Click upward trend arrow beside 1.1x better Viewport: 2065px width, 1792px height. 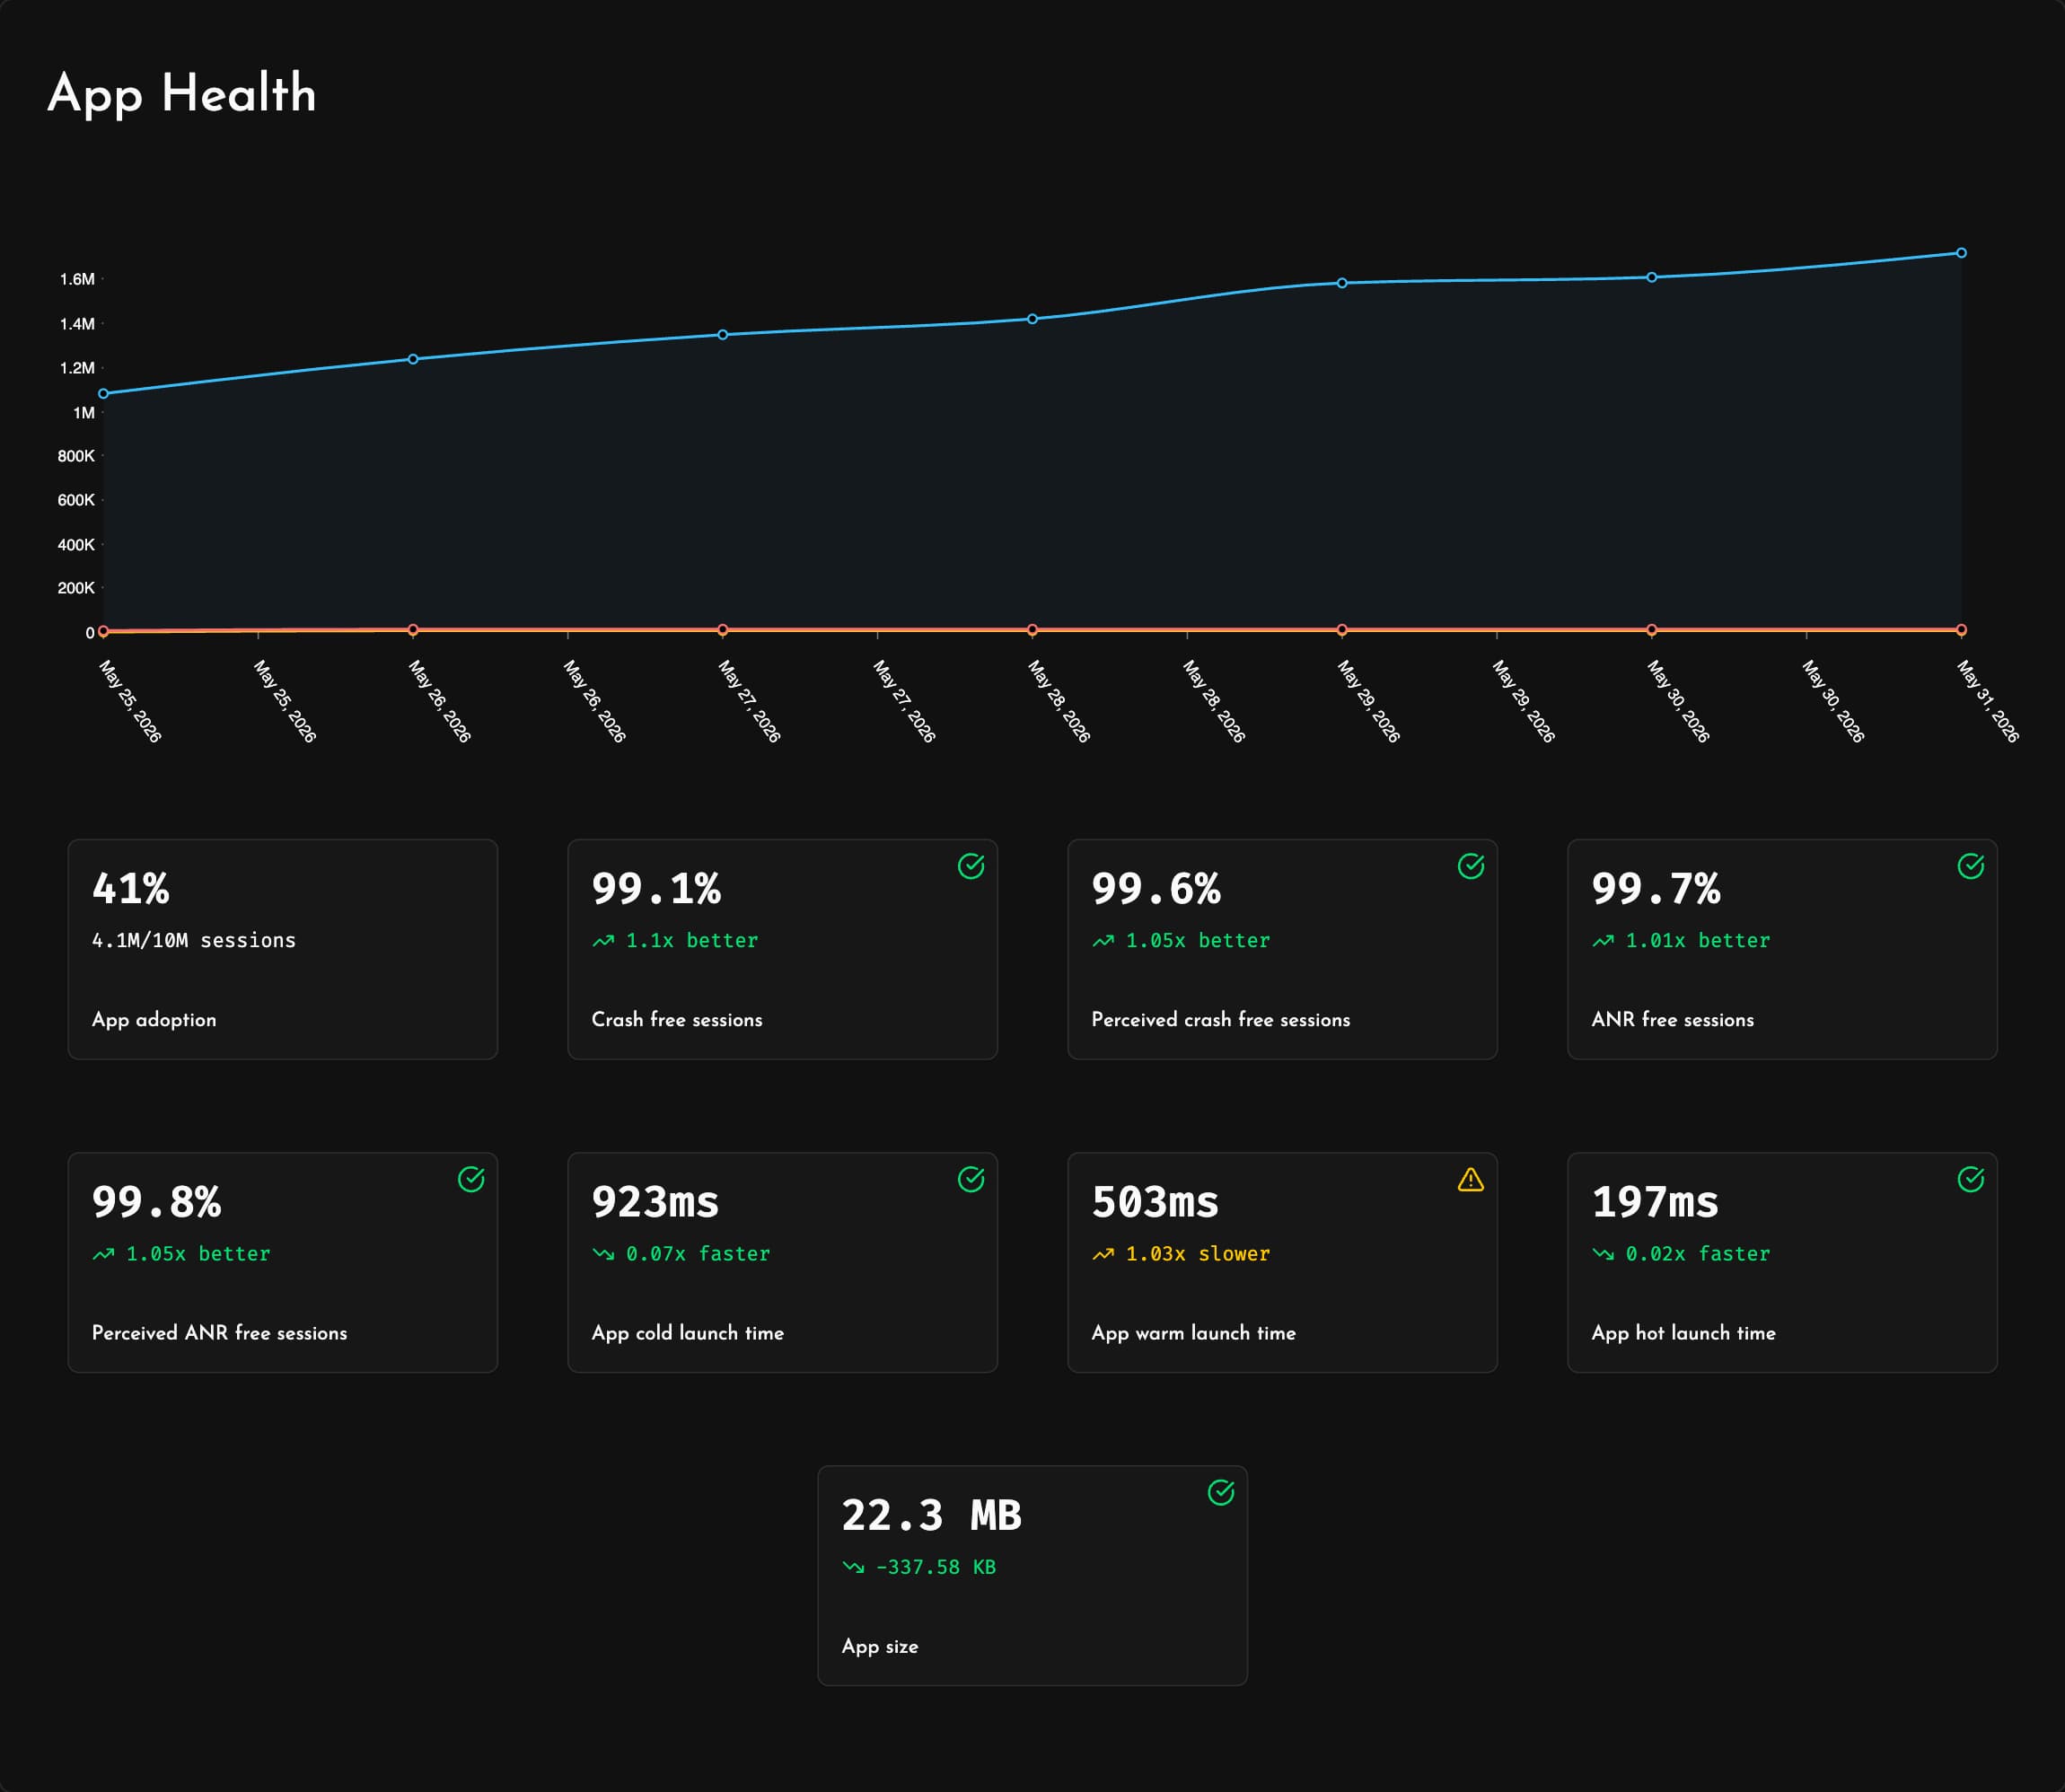tap(603, 941)
